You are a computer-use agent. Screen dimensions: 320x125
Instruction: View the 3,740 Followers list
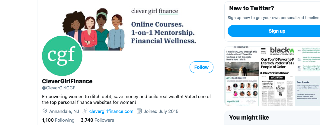(x=97, y=120)
